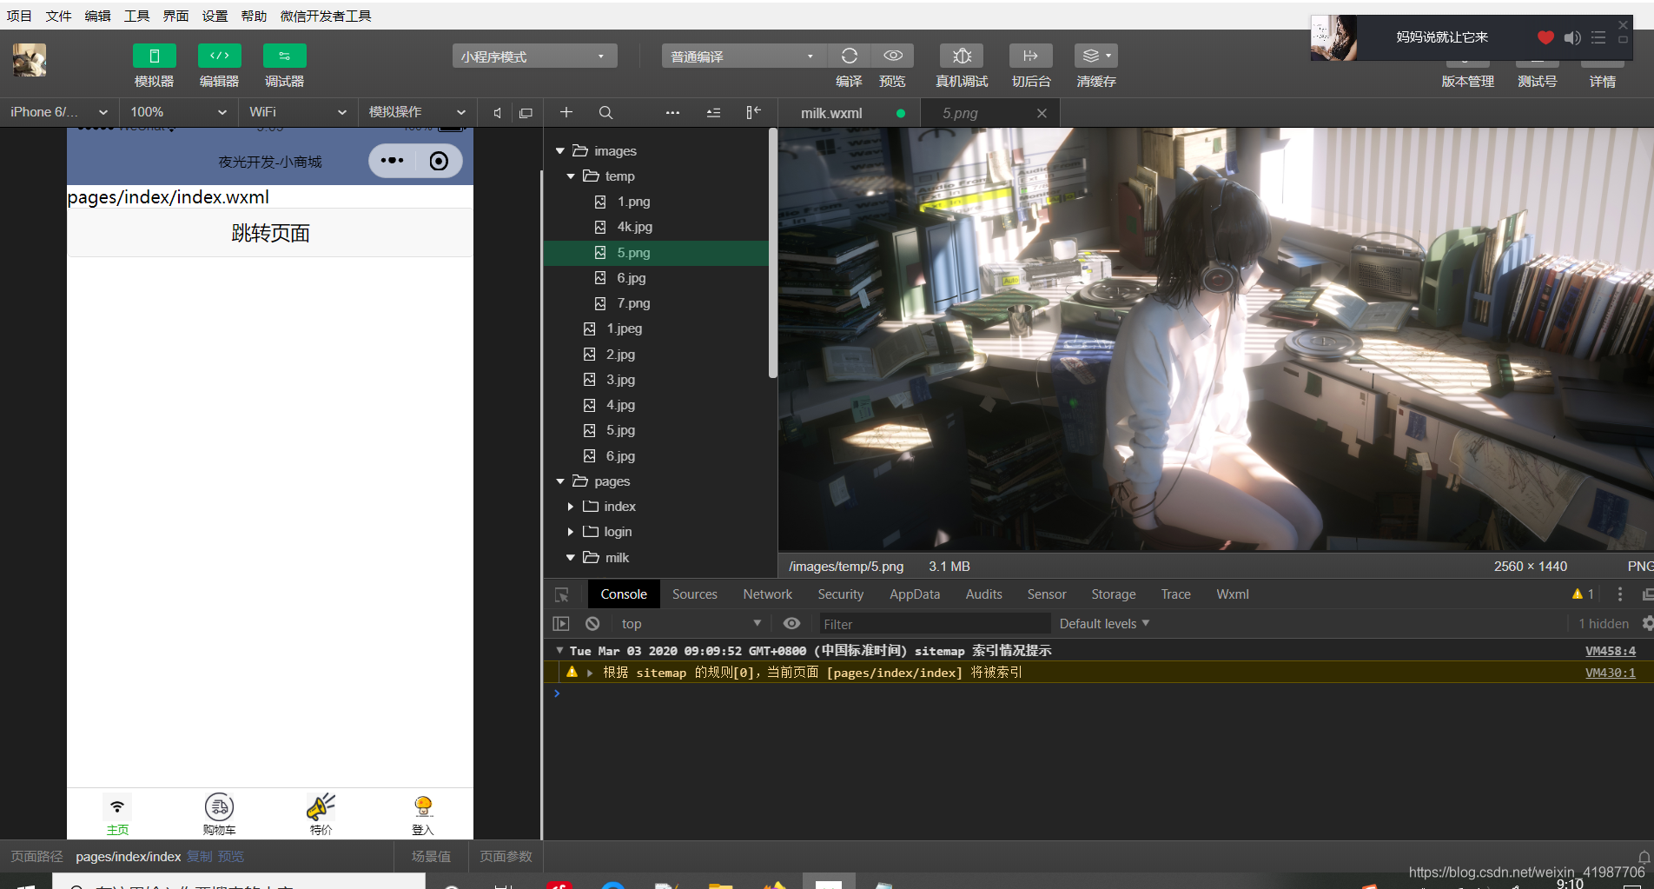Open the 模拟操作 dropdown
Screen dimensions: 1654x889
pyautogui.click(x=418, y=112)
